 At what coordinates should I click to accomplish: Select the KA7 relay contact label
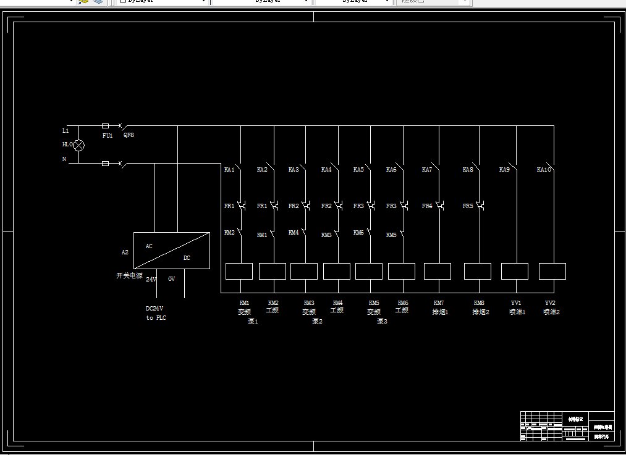click(x=427, y=170)
